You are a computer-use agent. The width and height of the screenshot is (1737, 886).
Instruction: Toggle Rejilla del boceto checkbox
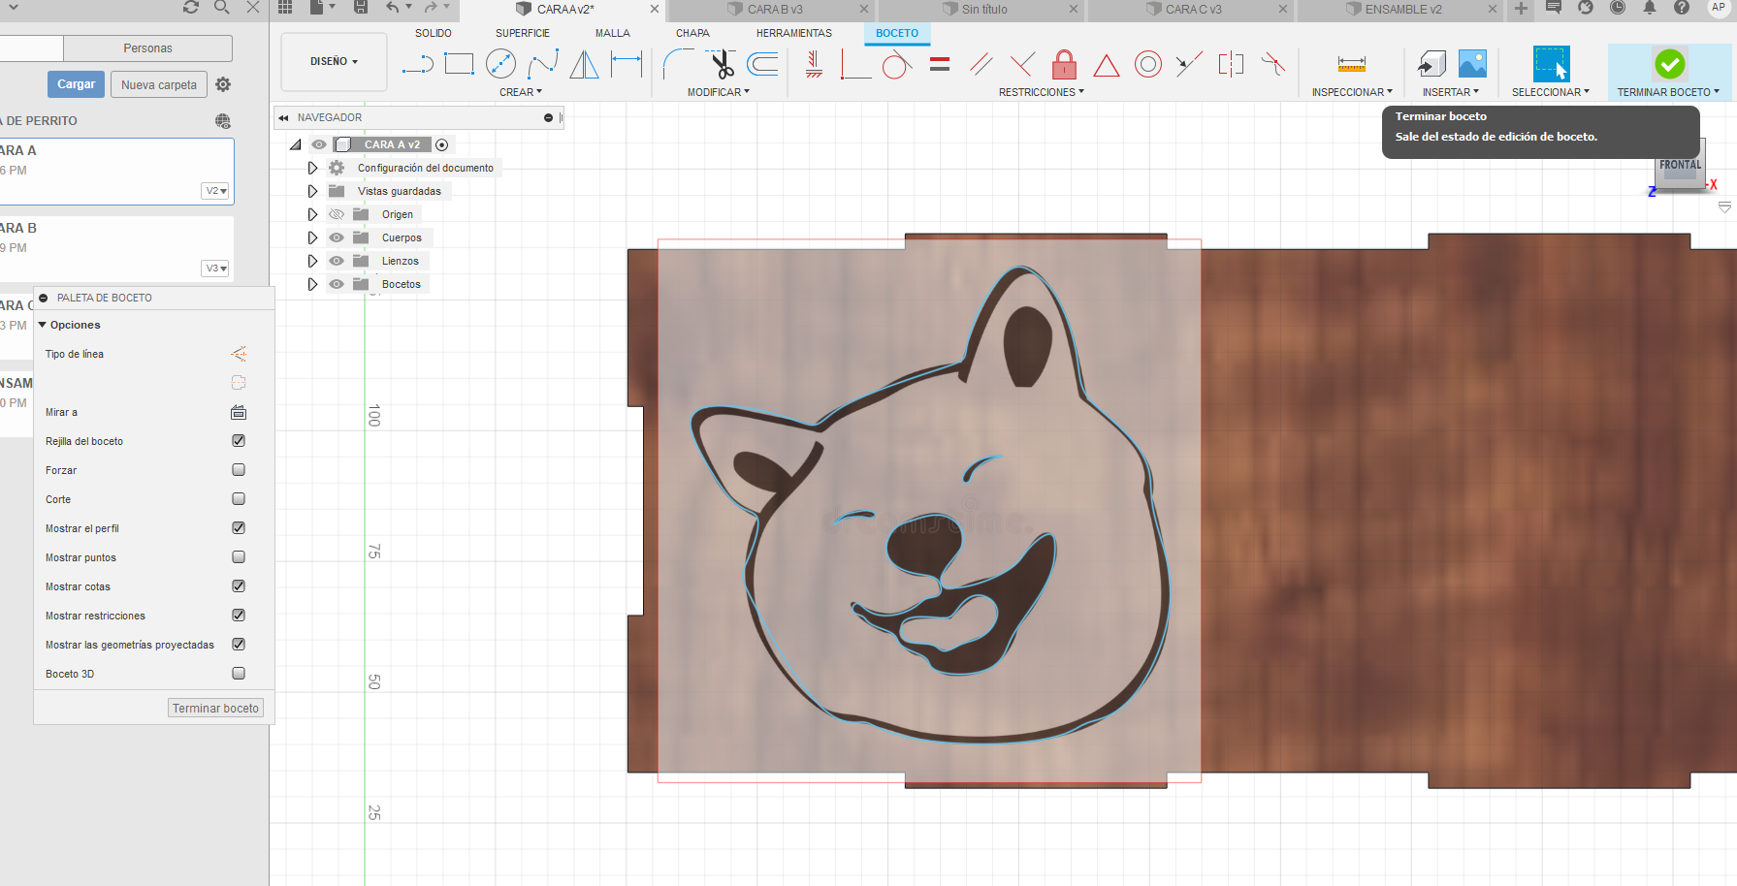click(239, 441)
